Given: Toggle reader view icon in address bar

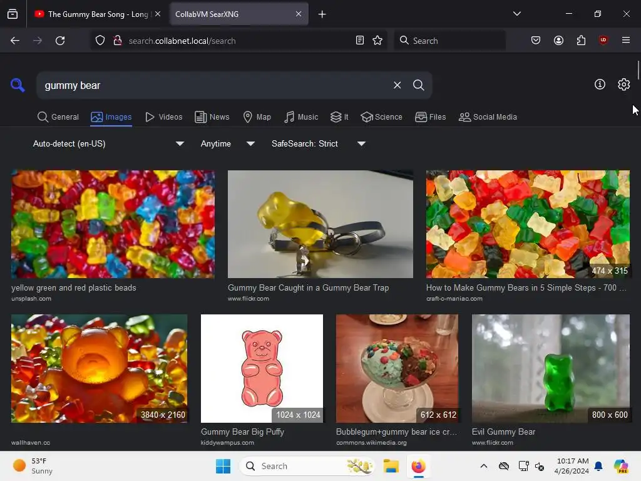Looking at the screenshot, I should coord(360,40).
